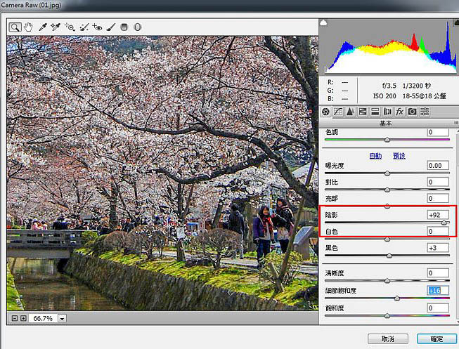Click the 飽和度 value field
Viewport: 459px width, 349px height.
coord(438,308)
